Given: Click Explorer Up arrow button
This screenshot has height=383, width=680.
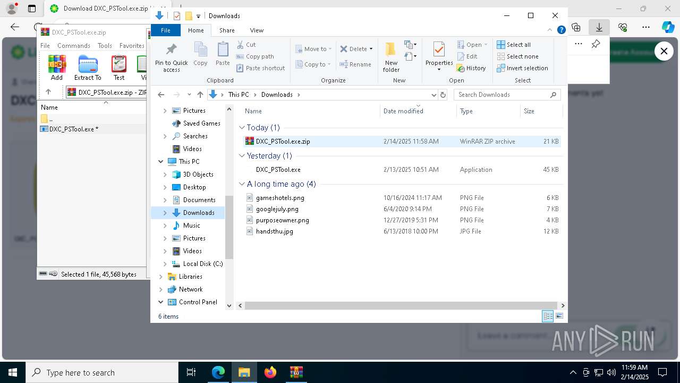Looking at the screenshot, I should pyautogui.click(x=200, y=95).
